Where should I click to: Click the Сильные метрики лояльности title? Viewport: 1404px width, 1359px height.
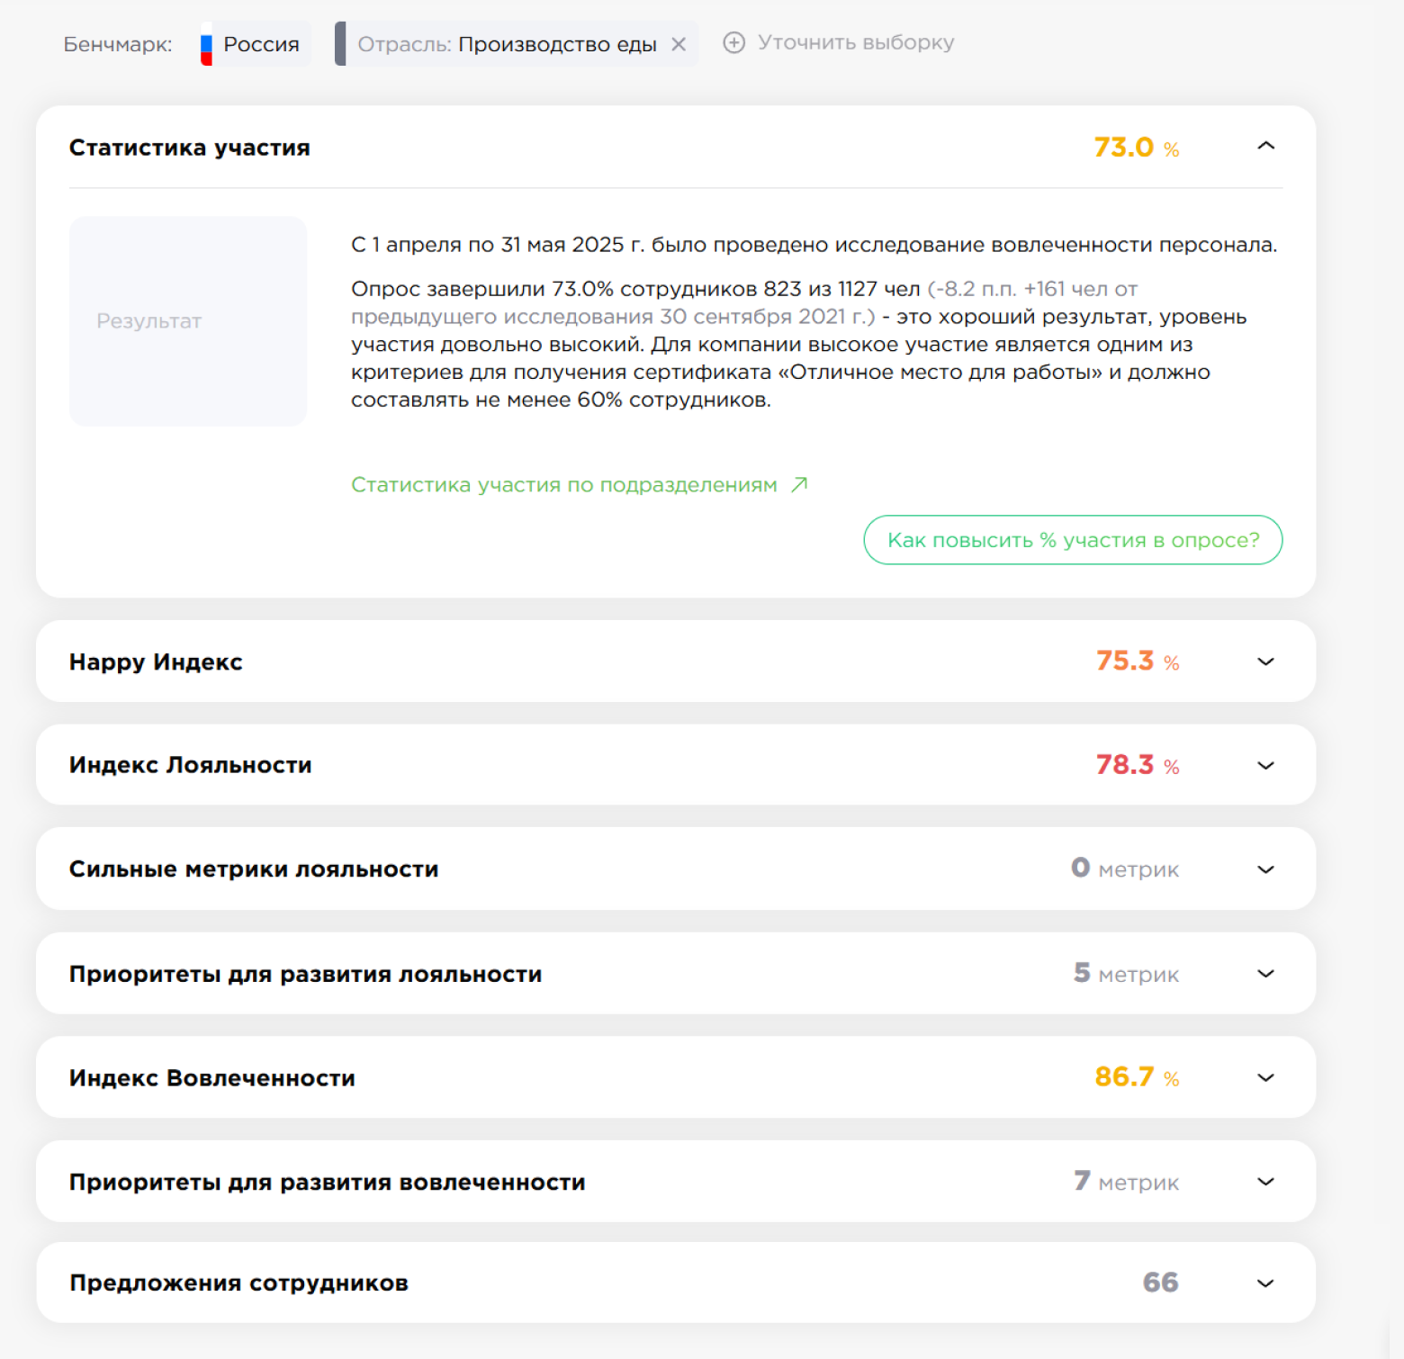click(254, 869)
